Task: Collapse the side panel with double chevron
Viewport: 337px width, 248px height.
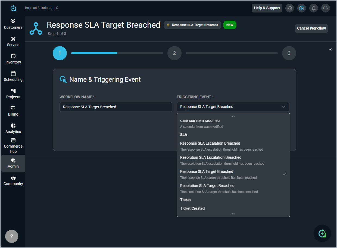Action: [330, 49]
